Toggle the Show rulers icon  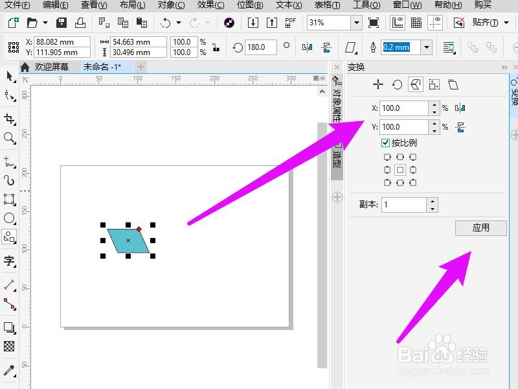click(x=398, y=23)
